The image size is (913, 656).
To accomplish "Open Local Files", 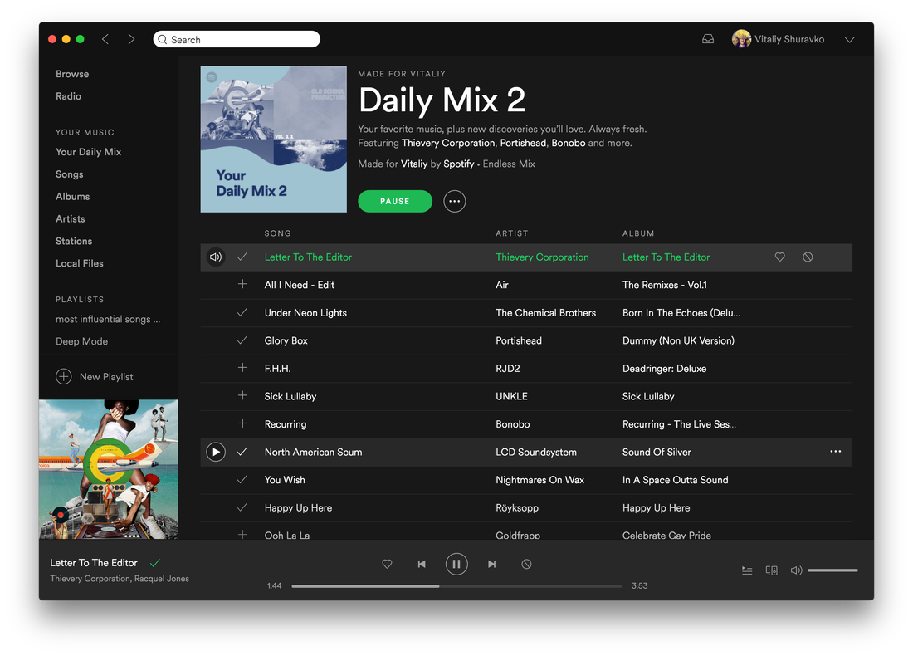I will pyautogui.click(x=80, y=263).
